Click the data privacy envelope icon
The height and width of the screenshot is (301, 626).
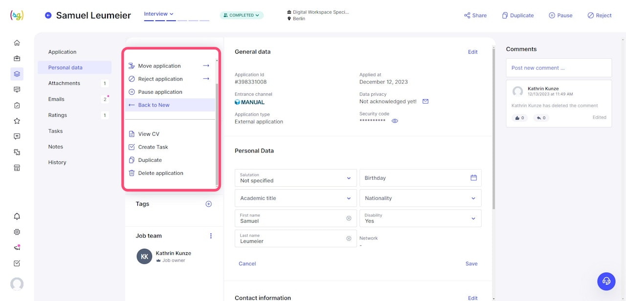(x=425, y=102)
